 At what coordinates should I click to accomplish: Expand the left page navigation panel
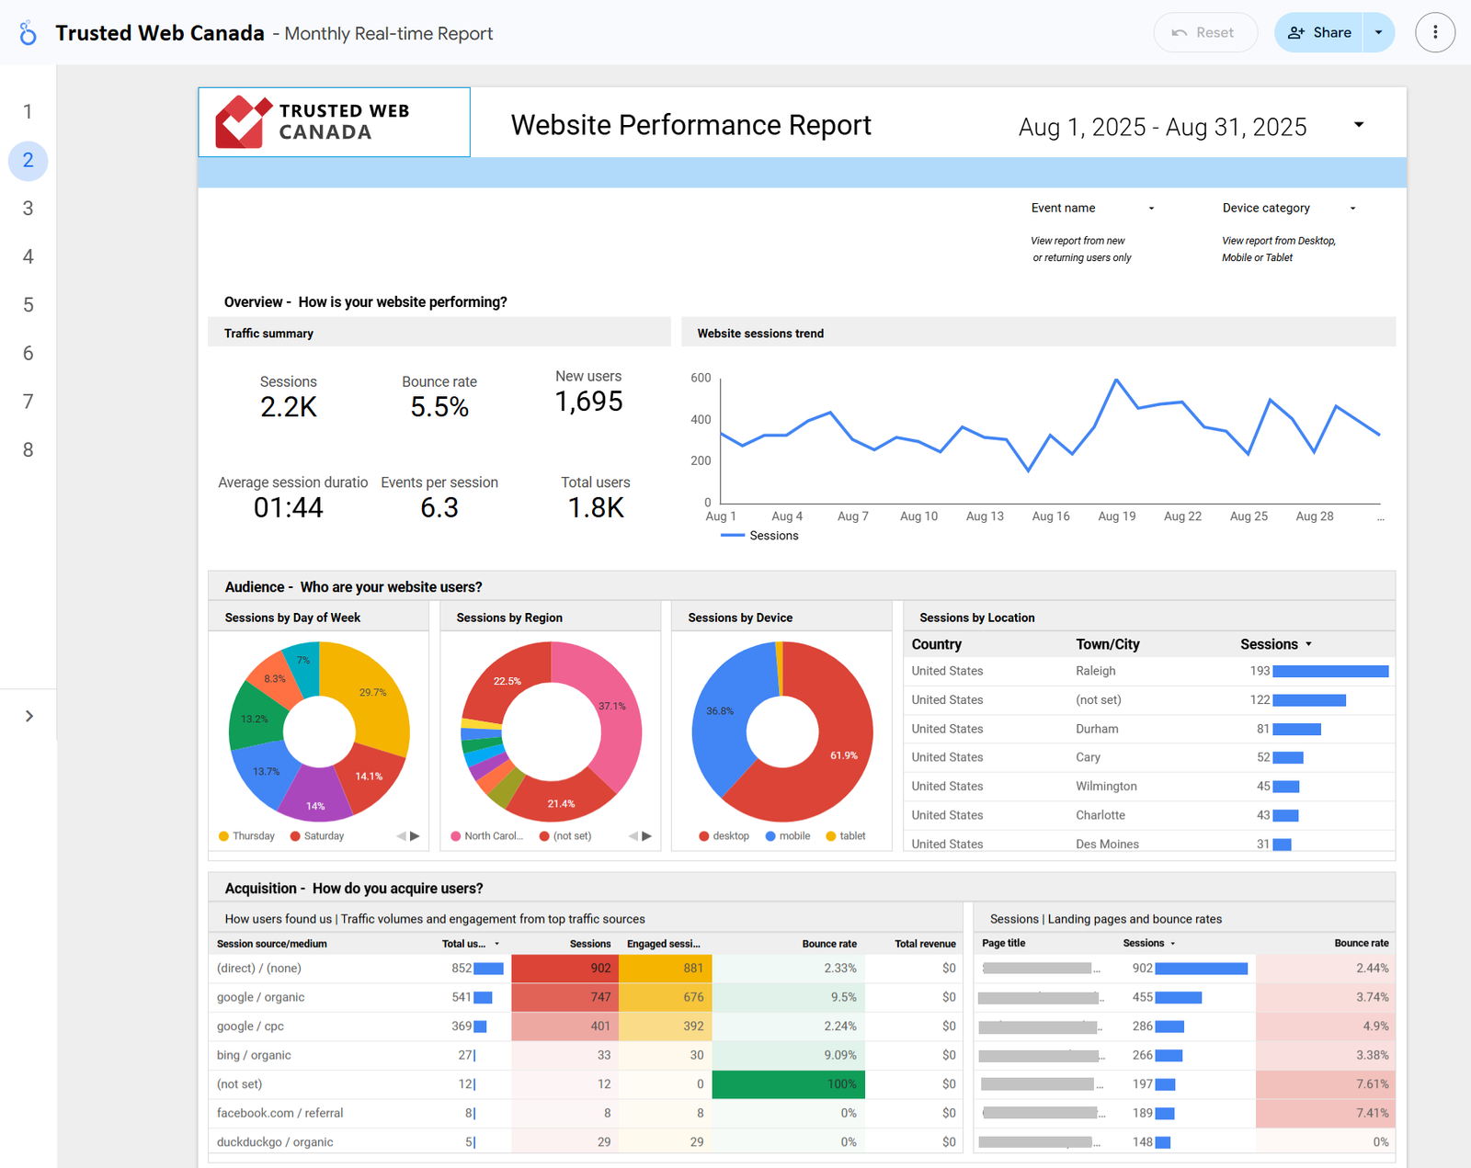(29, 716)
